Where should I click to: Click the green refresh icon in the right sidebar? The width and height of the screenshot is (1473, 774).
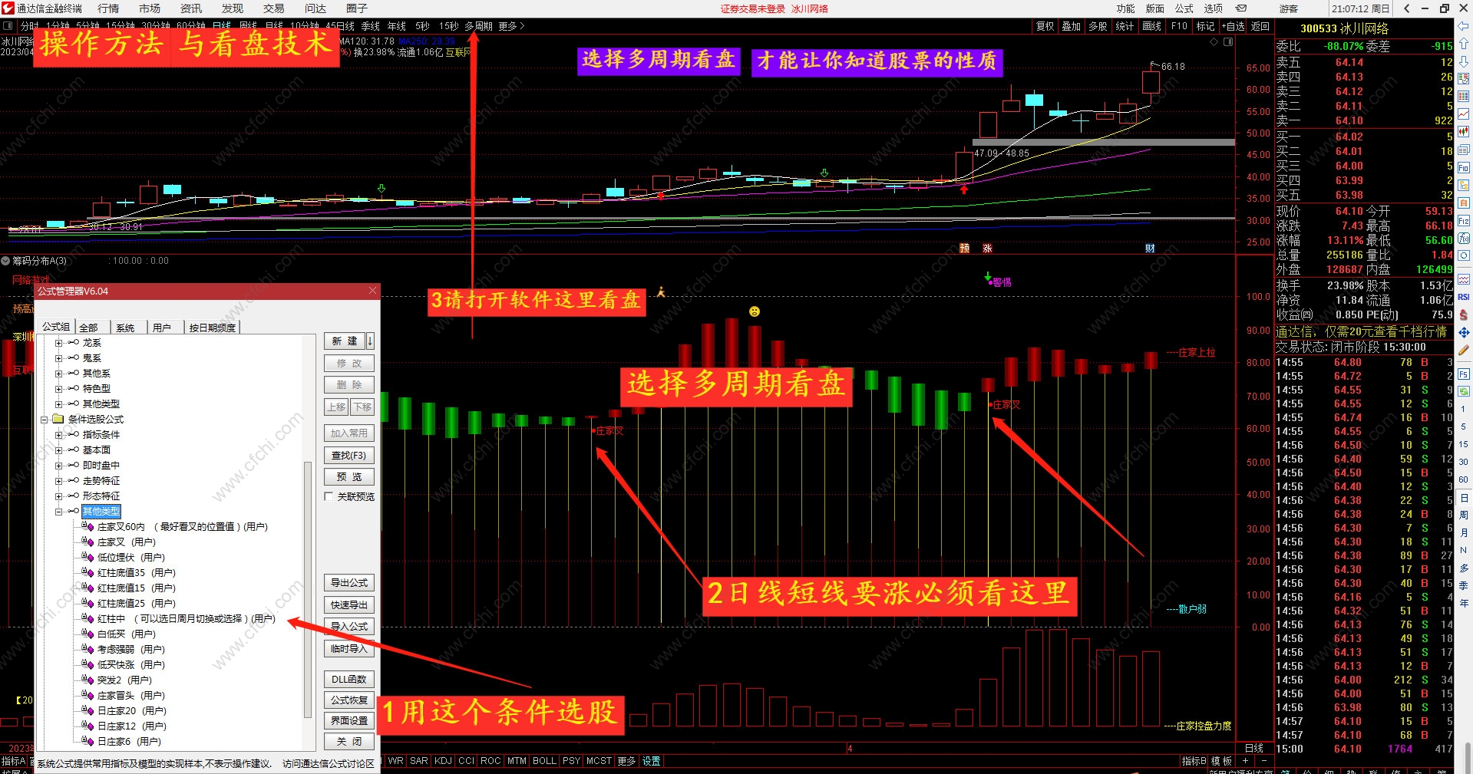pos(1464,391)
